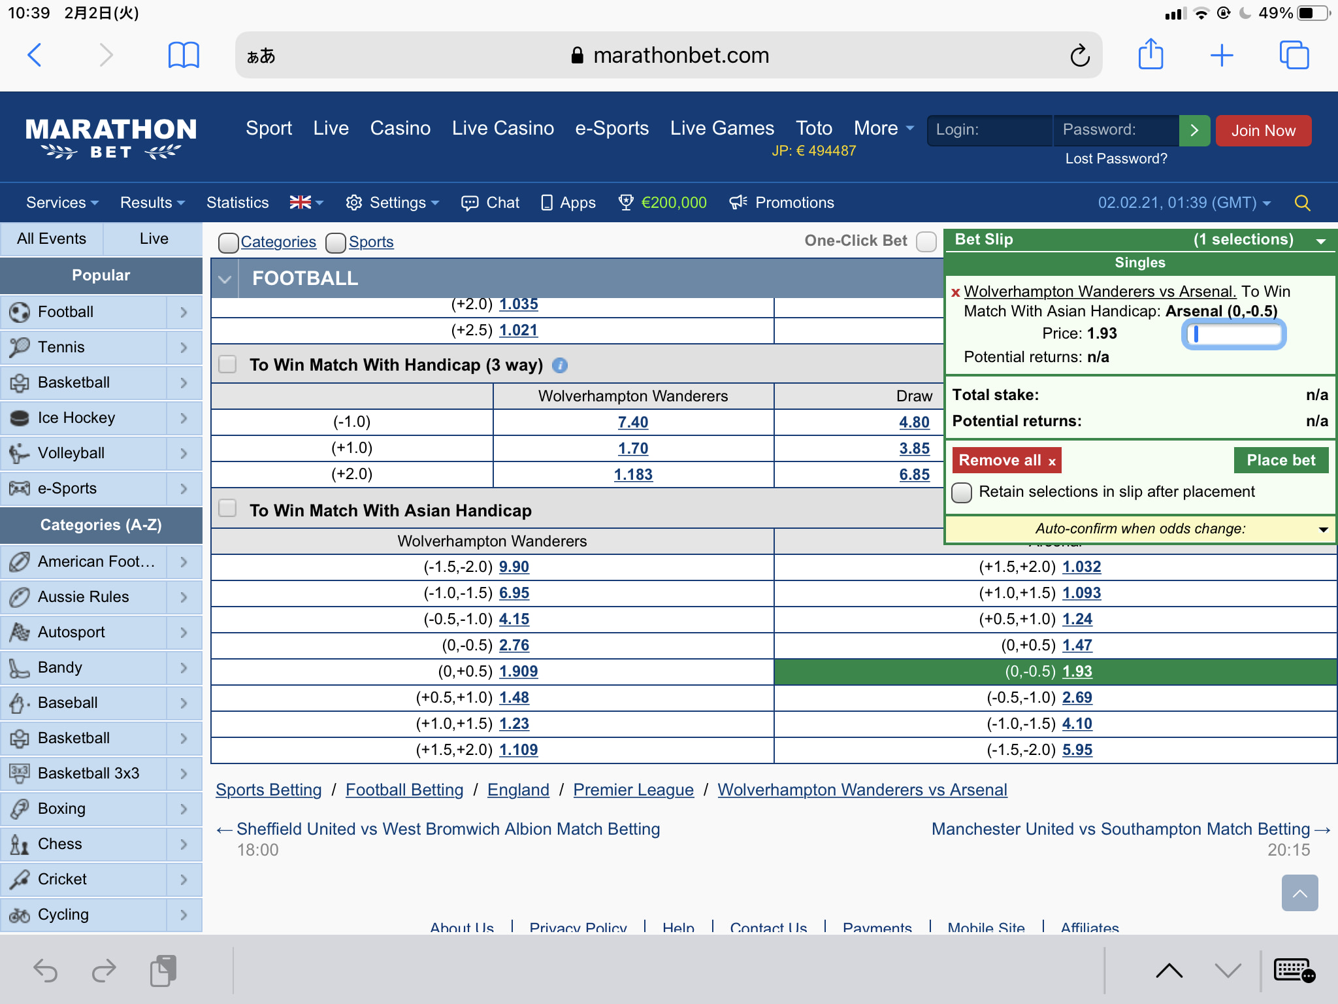Open a new Safari tab
Image resolution: width=1338 pixels, height=1004 pixels.
coord(1222,56)
